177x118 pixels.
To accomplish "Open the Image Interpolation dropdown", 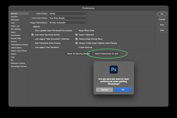I will click(68, 23).
